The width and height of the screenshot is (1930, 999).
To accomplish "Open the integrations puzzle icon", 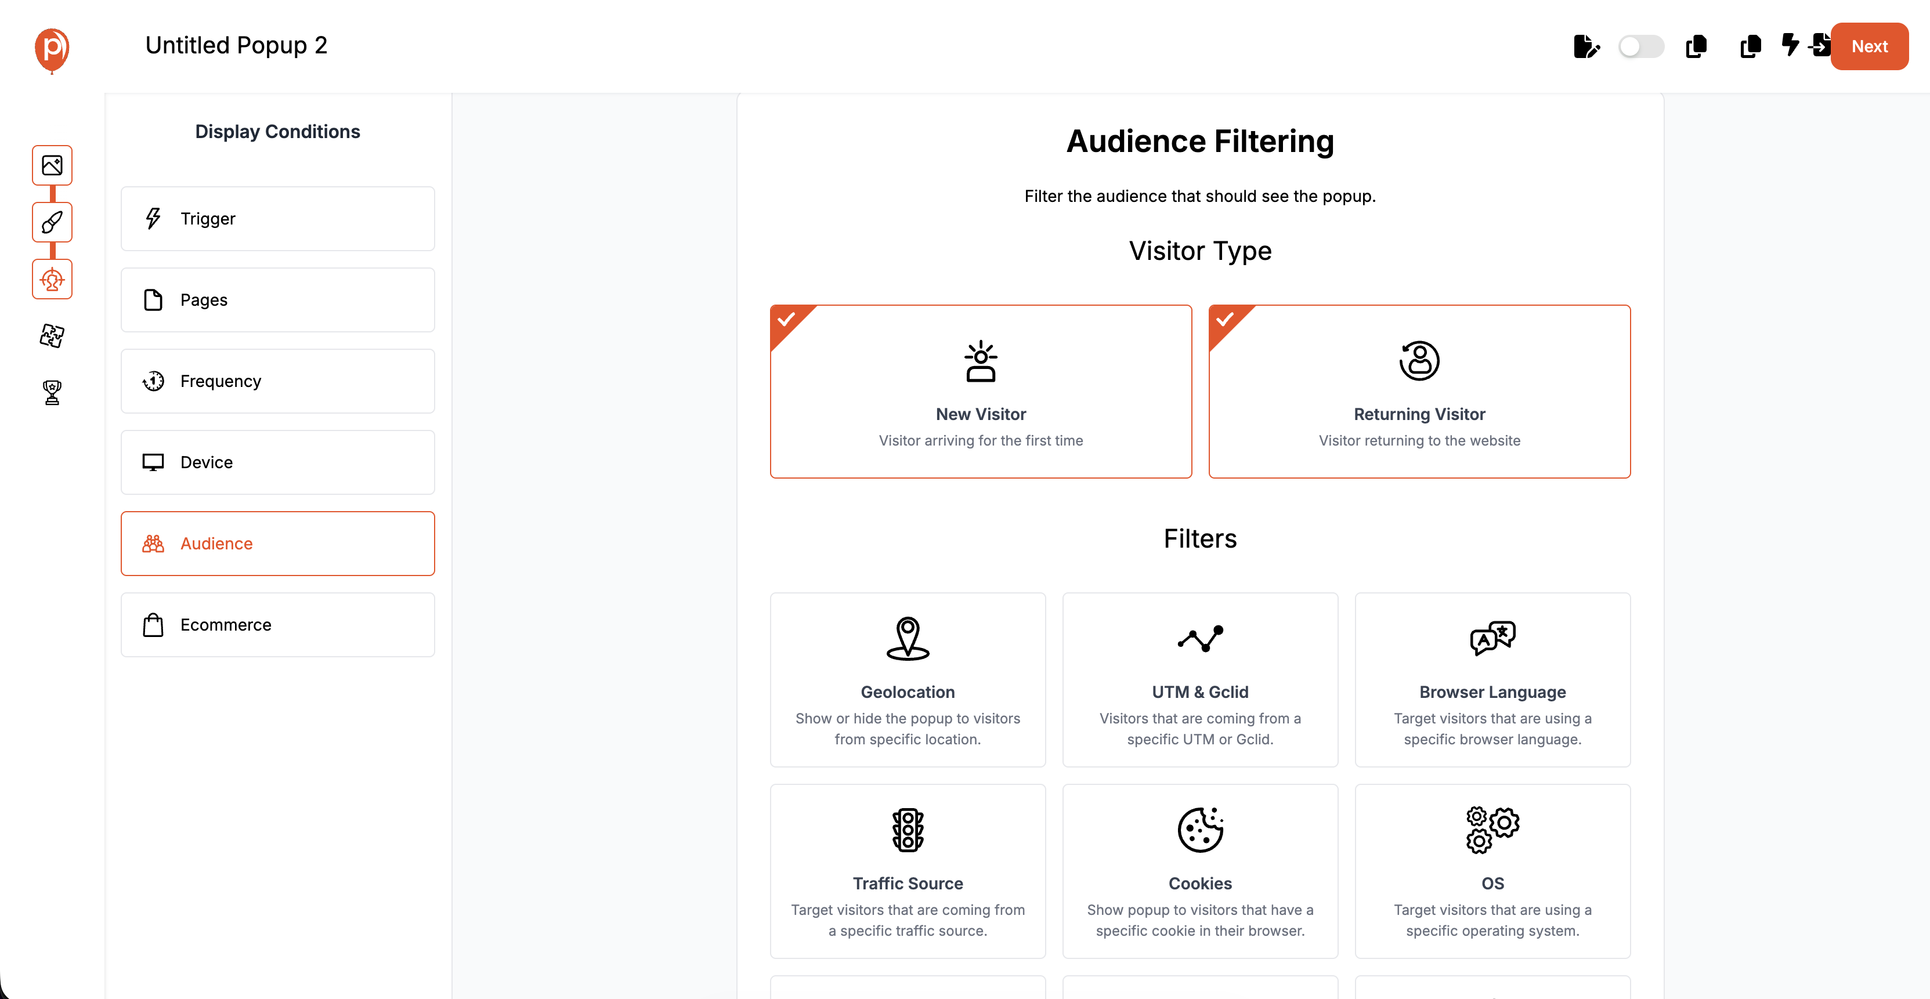I will pos(52,336).
